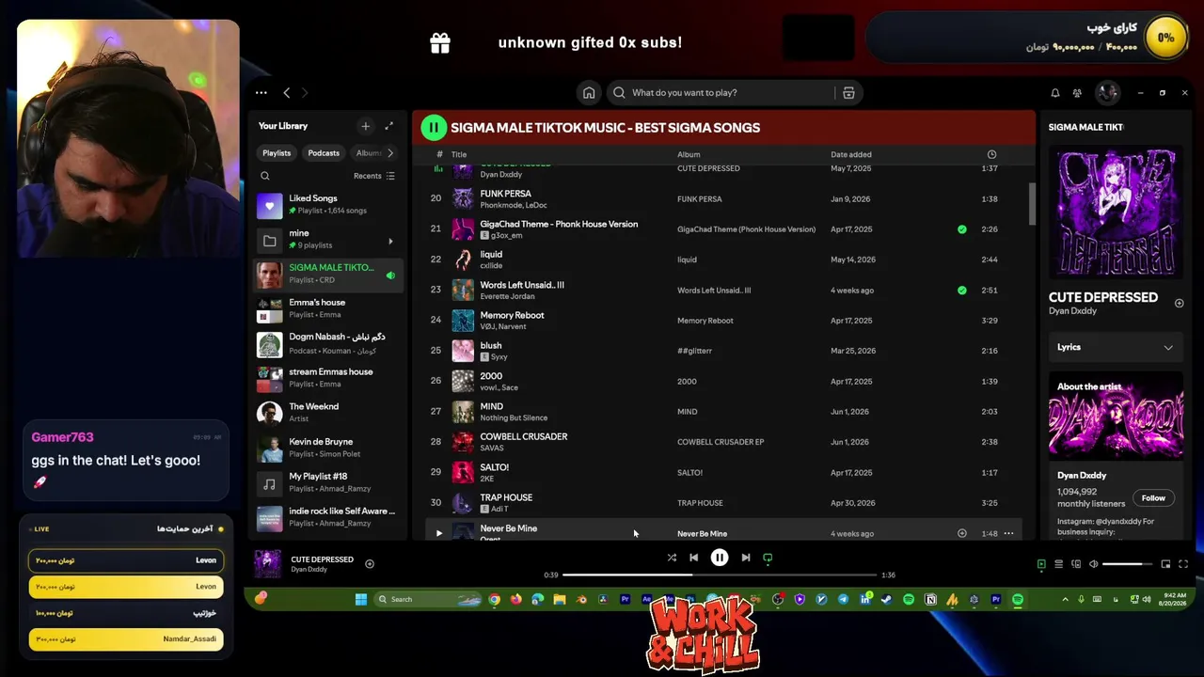The height and width of the screenshot is (677, 1204).
Task: Add now-playing track to Liked Songs
Action: click(370, 564)
